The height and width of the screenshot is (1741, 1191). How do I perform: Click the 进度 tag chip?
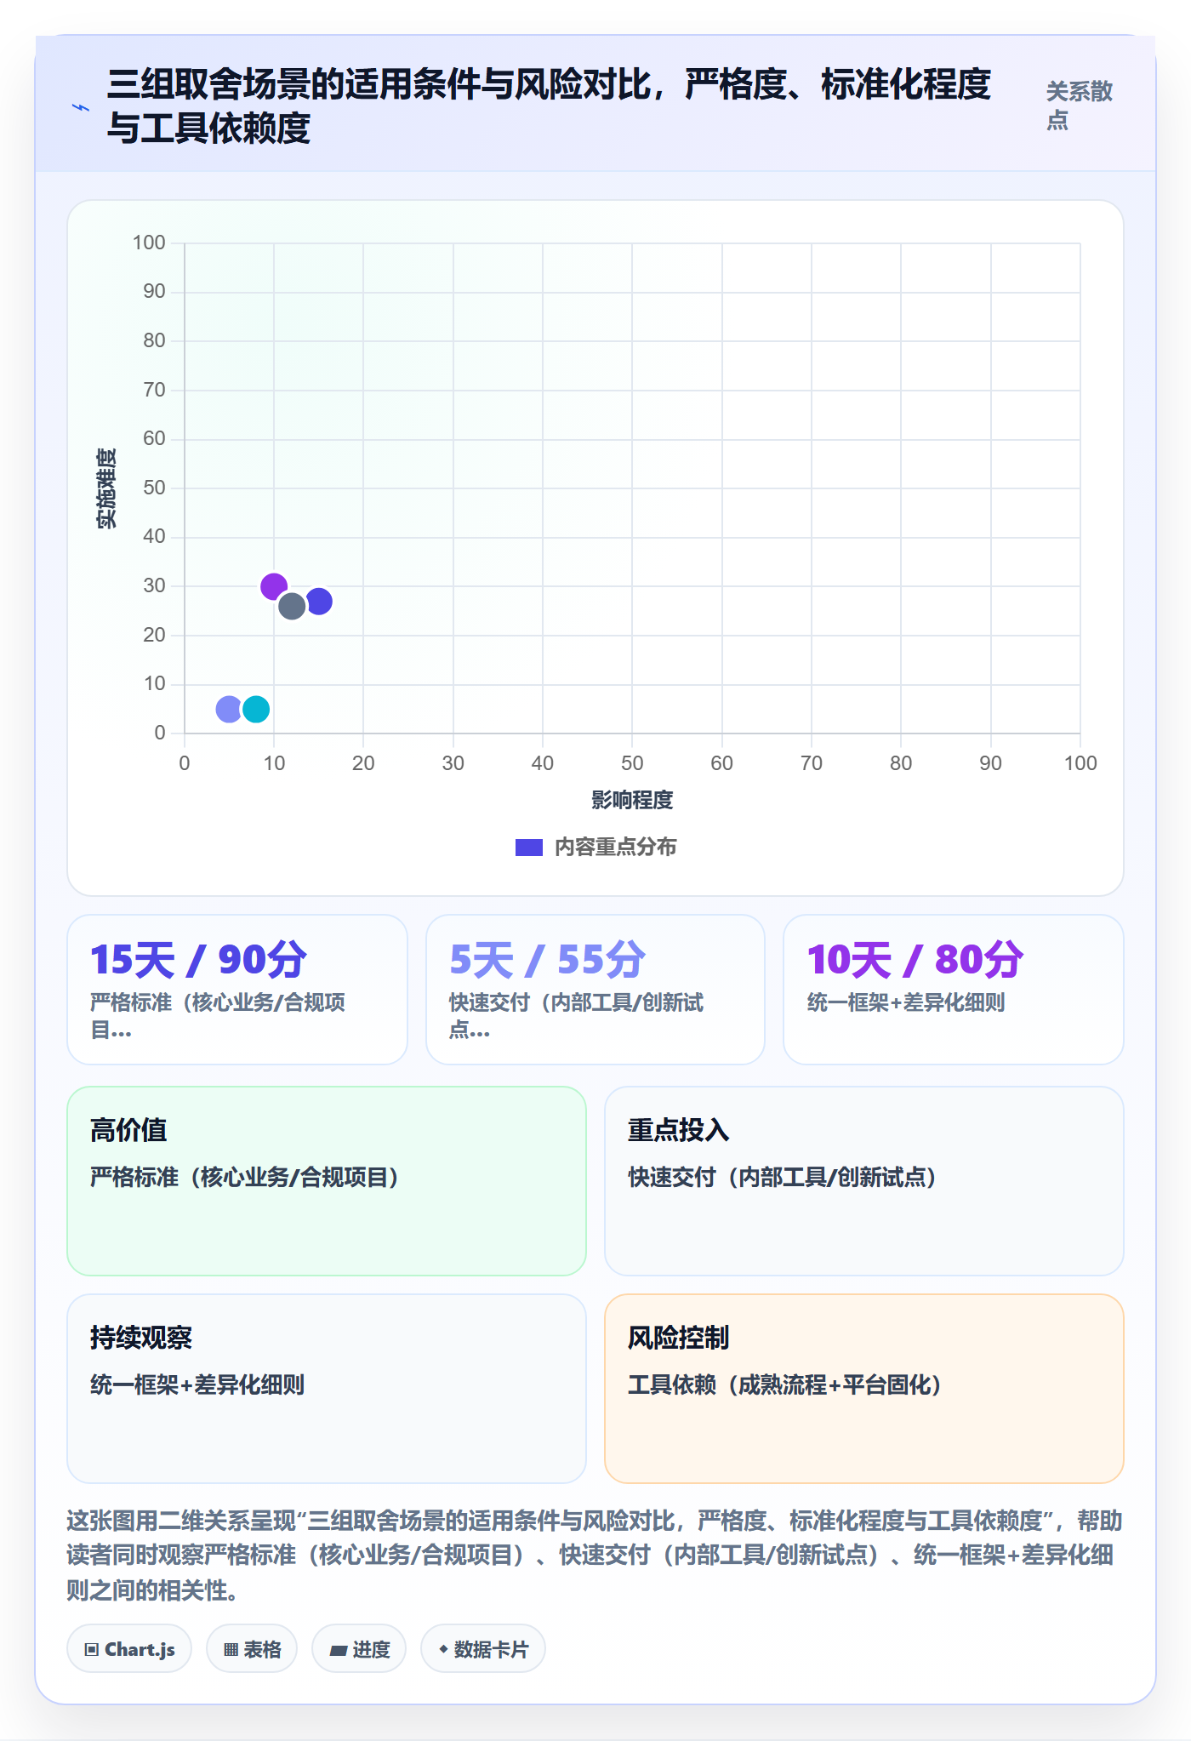point(359,1649)
